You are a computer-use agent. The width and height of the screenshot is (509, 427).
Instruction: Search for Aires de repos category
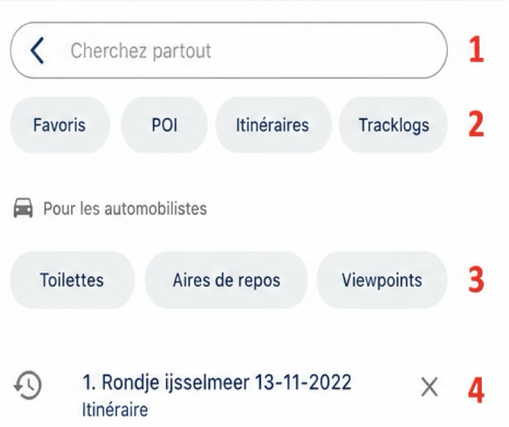tap(226, 280)
